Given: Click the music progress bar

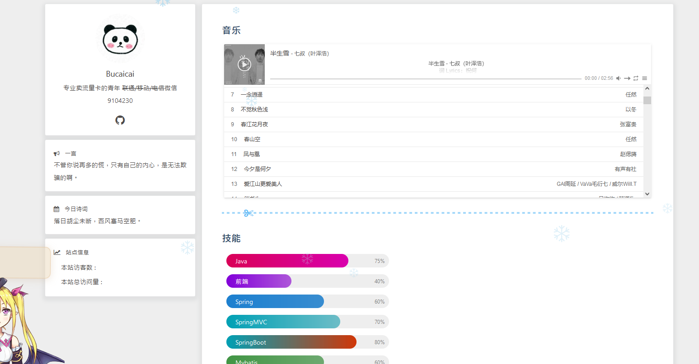Looking at the screenshot, I should (425, 79).
